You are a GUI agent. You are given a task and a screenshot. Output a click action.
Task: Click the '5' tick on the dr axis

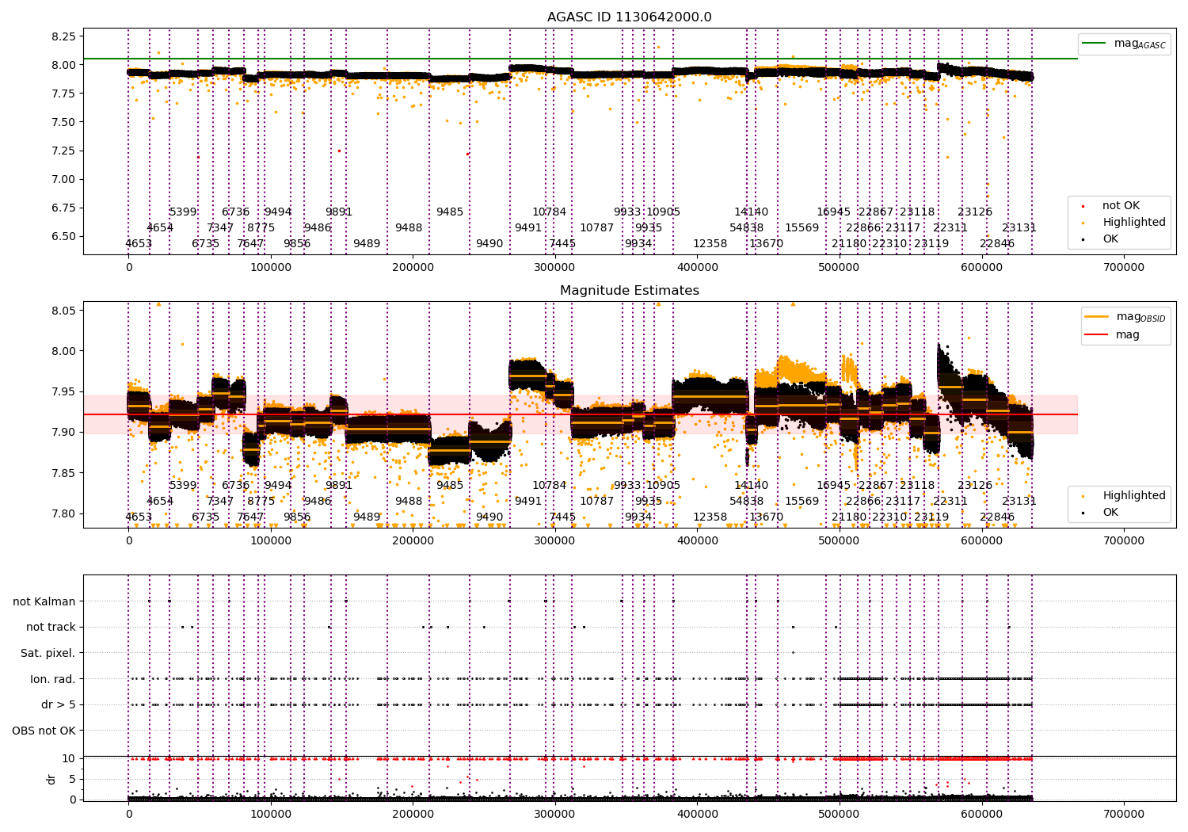[x=73, y=779]
